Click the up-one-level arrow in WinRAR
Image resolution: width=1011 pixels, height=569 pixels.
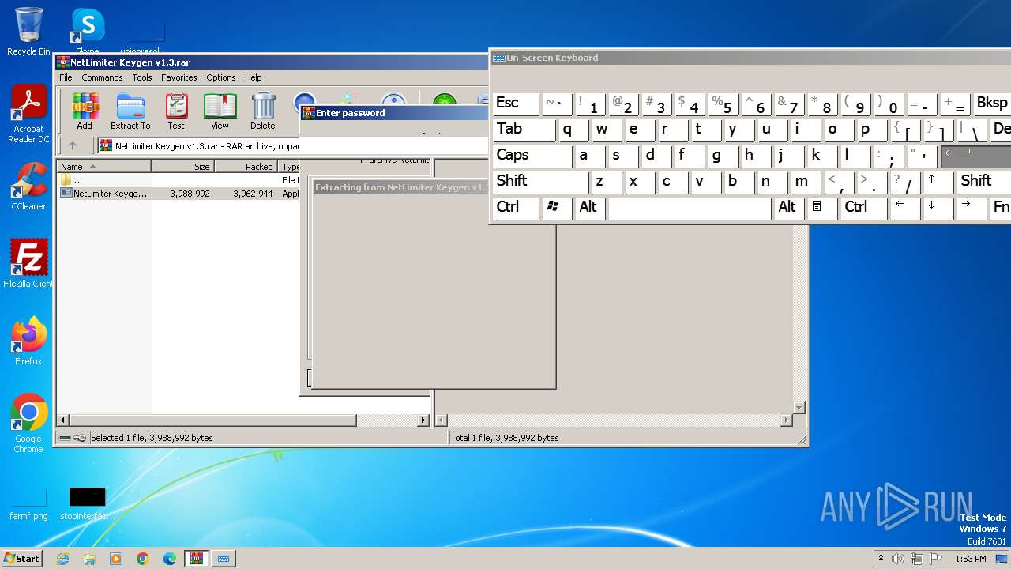tap(73, 145)
